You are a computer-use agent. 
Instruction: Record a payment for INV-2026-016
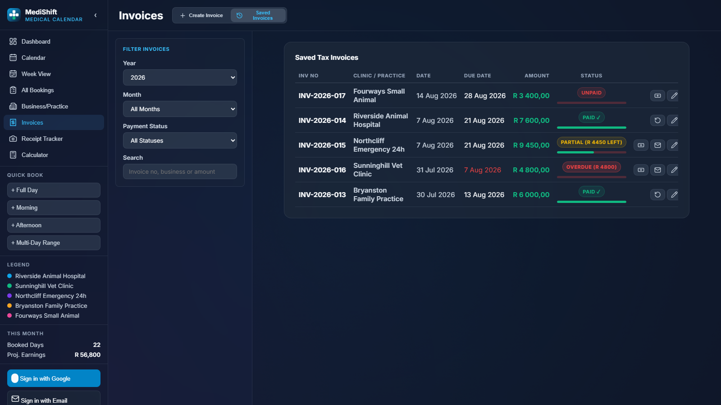click(x=641, y=170)
